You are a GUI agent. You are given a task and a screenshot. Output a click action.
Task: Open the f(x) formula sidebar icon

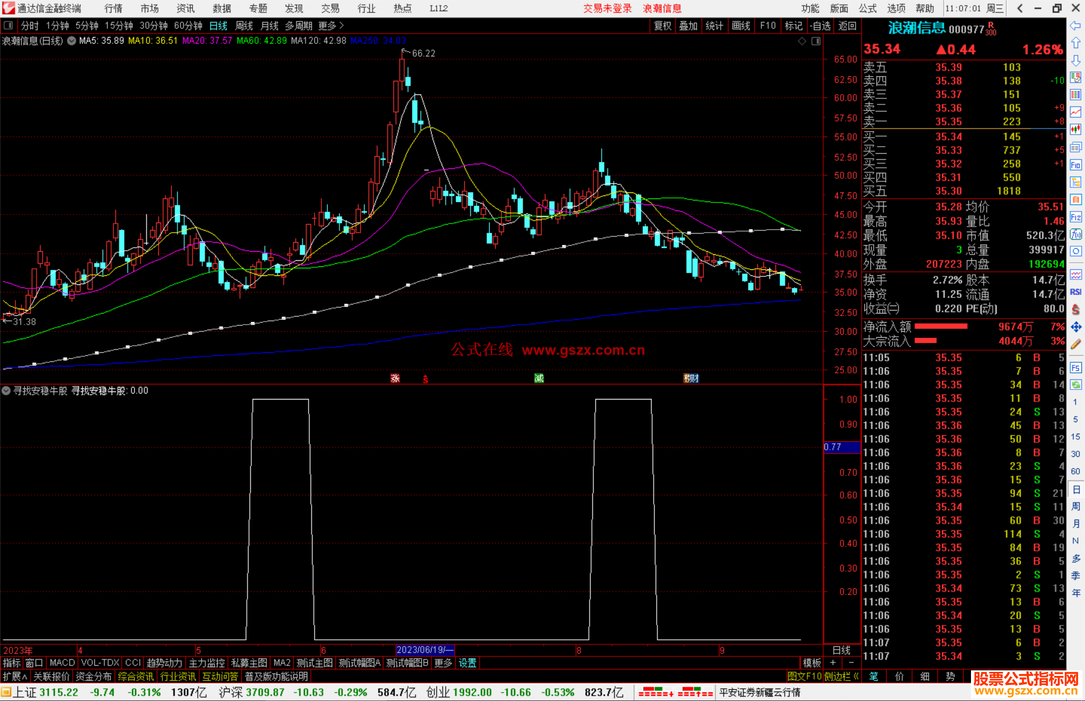[1075, 234]
